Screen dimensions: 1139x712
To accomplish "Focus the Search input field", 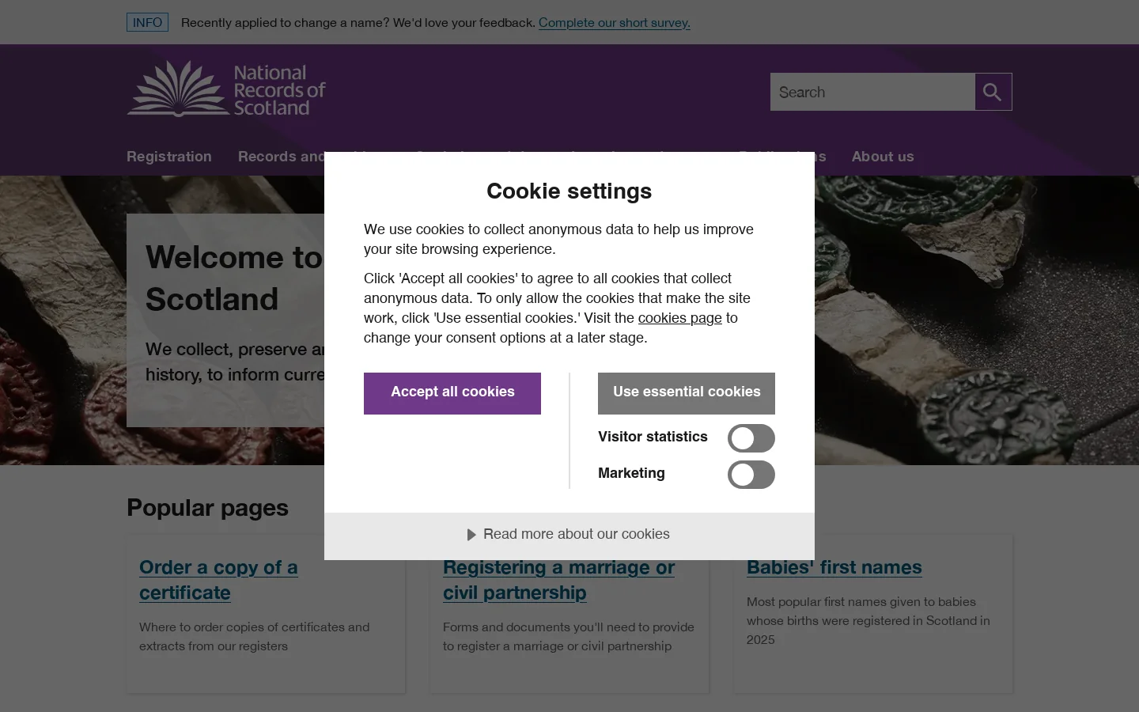I will (872, 92).
